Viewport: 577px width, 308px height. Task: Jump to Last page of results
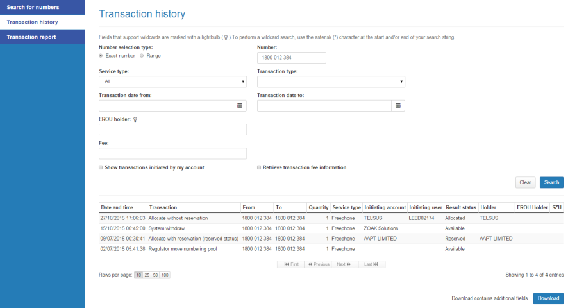[372, 264]
